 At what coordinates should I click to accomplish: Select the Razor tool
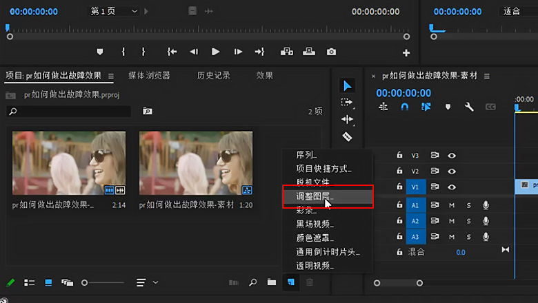(347, 136)
